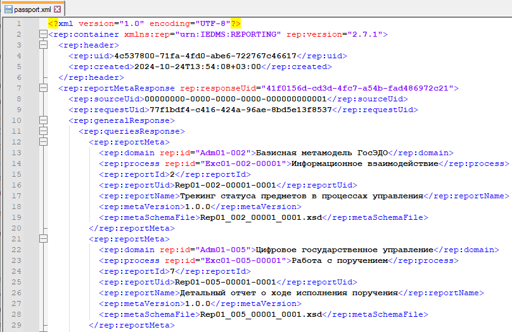Click sourceUid value 00000000-0000-0000-0000-000000000001
Viewport: 512px width, 332px height.
click(236, 99)
